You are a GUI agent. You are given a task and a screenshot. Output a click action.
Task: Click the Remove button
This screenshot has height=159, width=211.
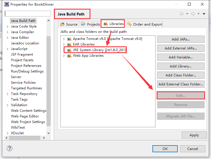[181, 105]
